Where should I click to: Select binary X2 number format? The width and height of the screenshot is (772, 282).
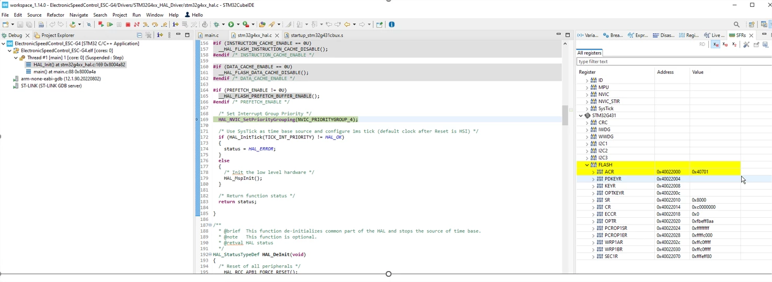point(734,44)
